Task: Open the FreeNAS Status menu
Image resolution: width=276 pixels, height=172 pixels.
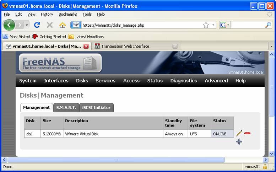Action: (x=155, y=81)
